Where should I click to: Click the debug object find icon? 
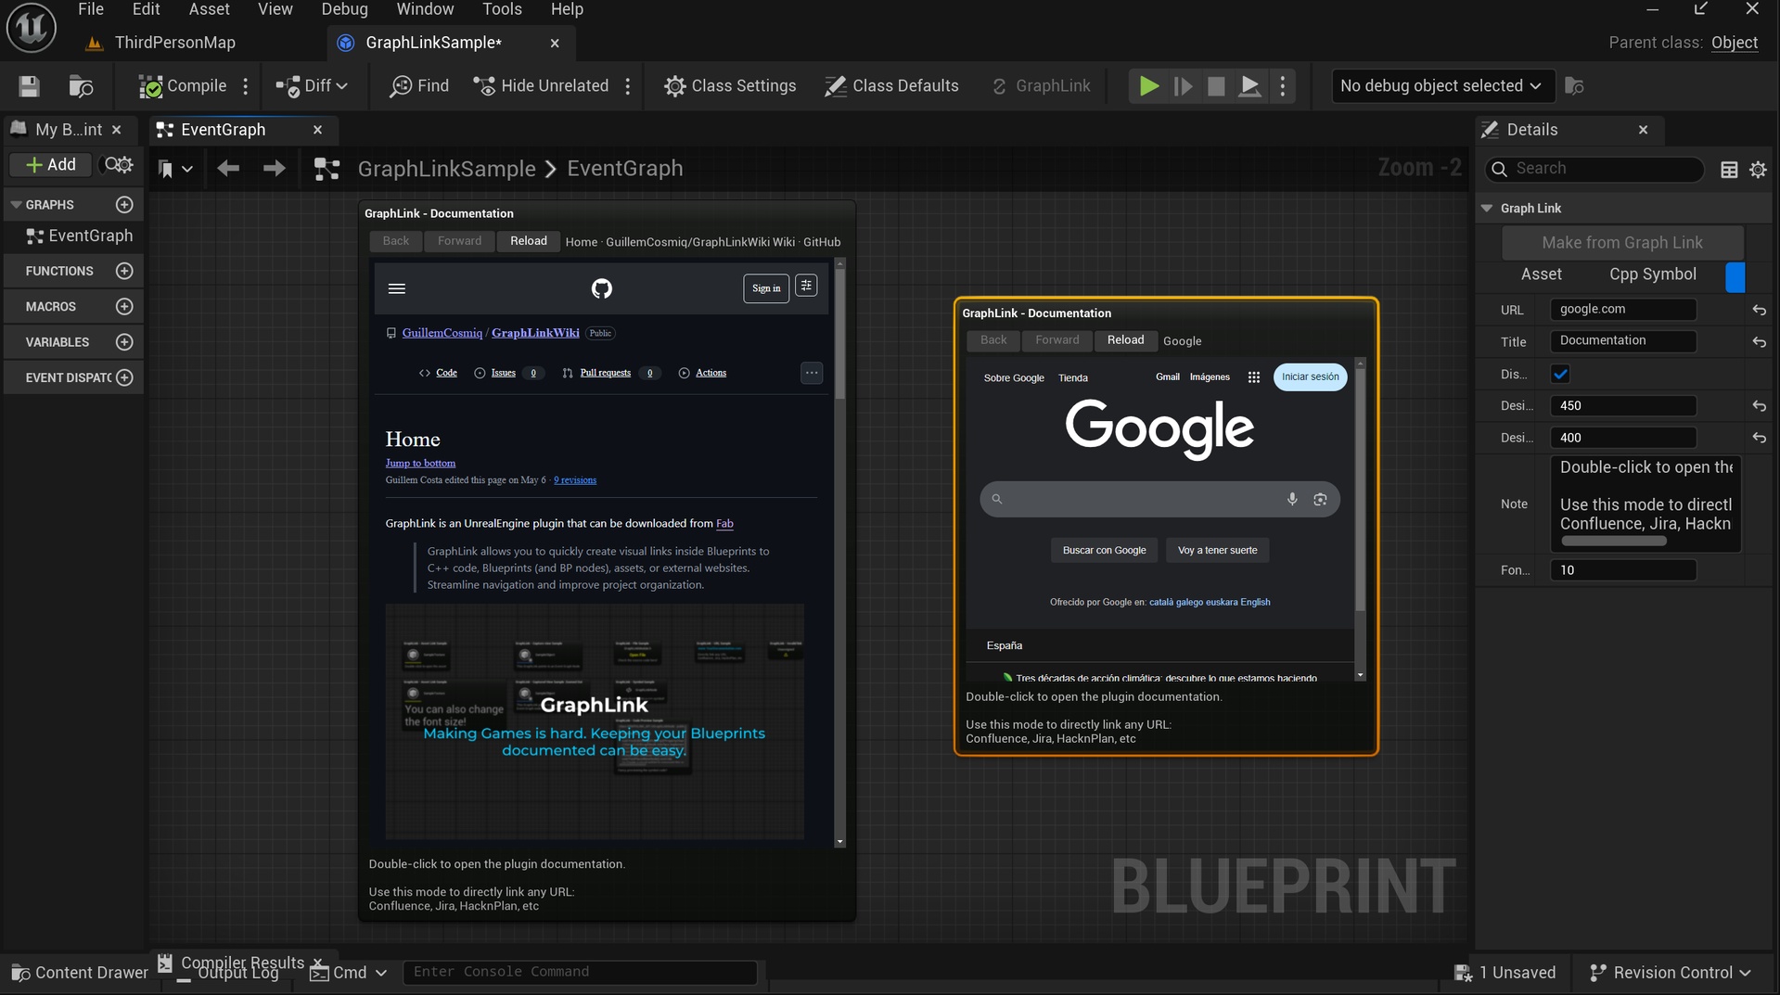pos(1574,86)
